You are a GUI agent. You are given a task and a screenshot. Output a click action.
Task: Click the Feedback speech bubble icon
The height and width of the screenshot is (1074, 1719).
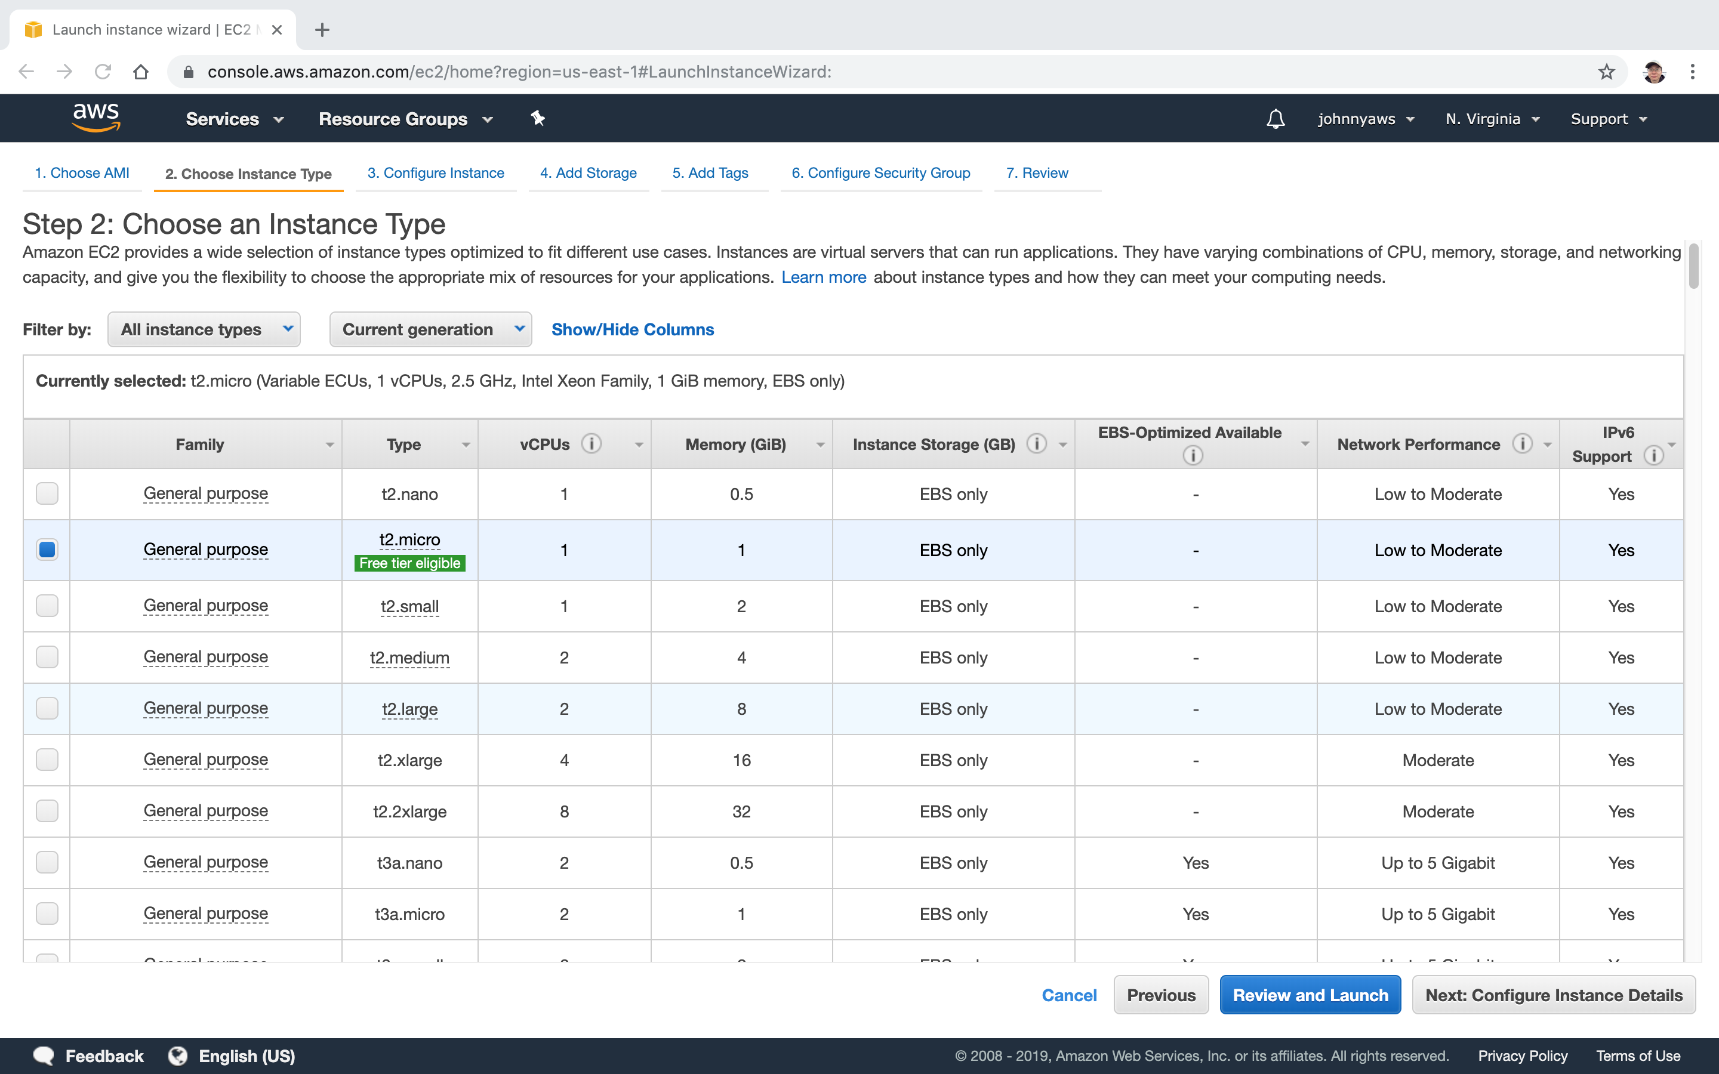44,1056
